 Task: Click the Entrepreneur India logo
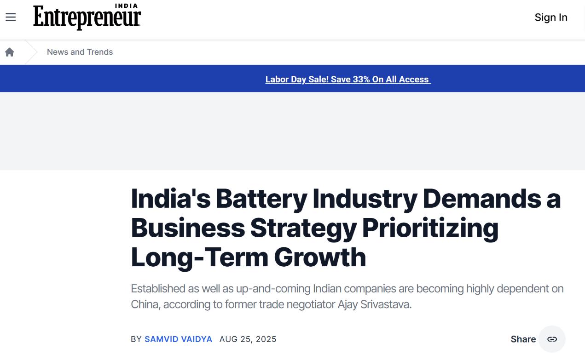87,18
